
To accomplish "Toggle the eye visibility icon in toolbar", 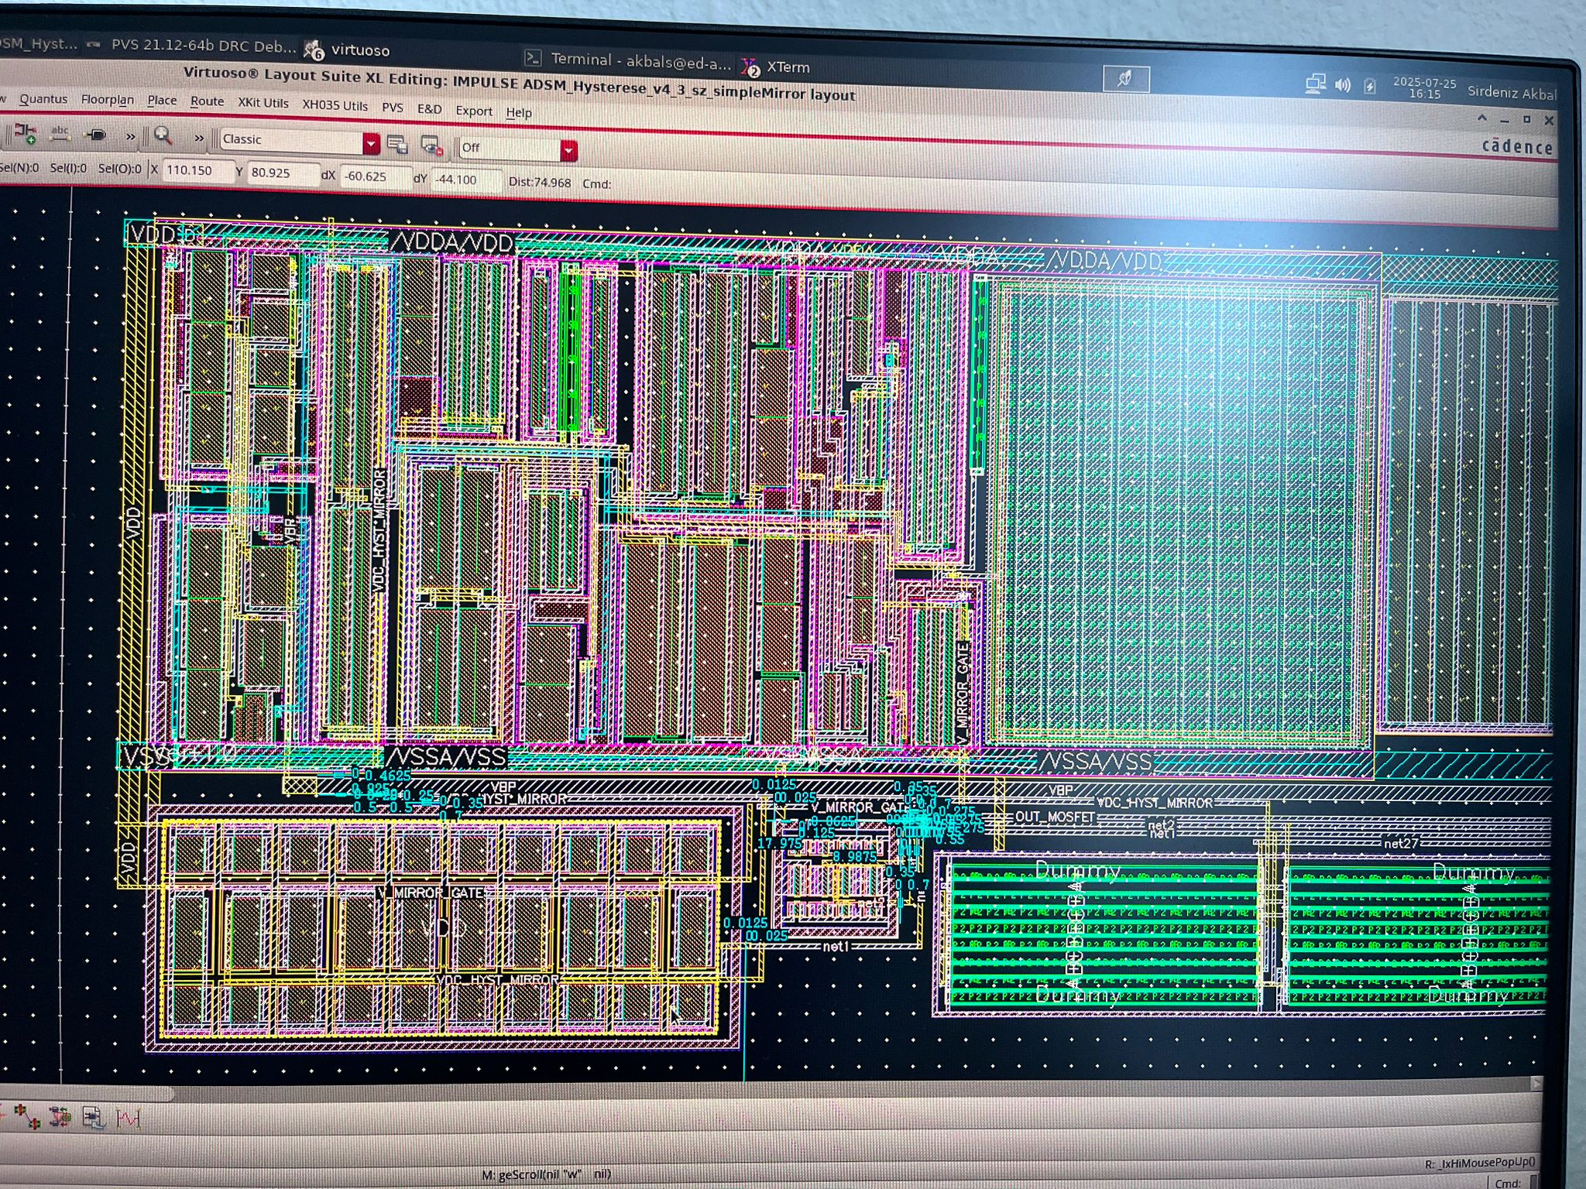I will [431, 145].
